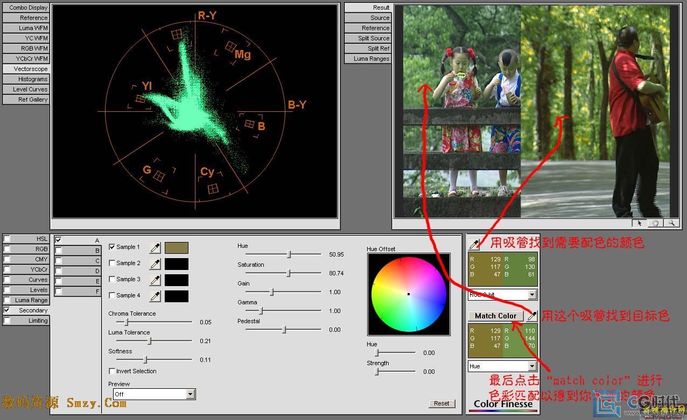Show the Level Curves tab
Screen dimensions: 687x420
(26, 89)
